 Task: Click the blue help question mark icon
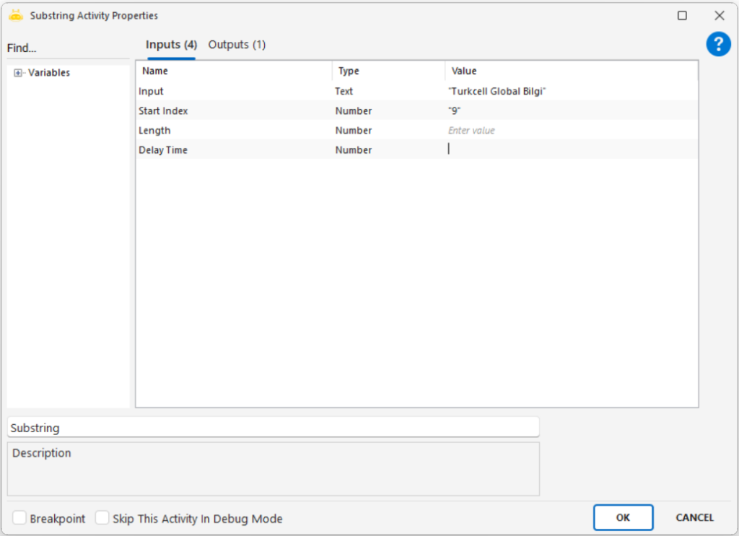[x=718, y=45]
